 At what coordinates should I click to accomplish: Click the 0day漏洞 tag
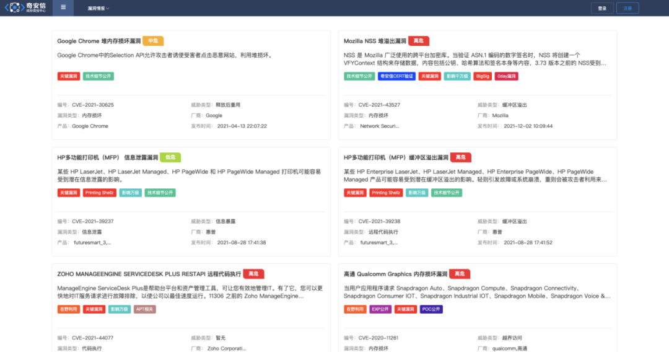coord(507,76)
